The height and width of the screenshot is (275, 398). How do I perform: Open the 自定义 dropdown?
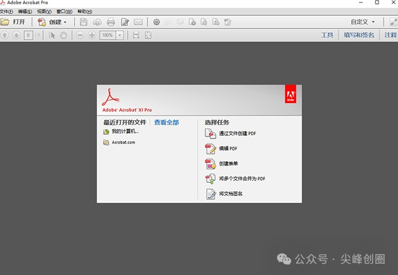click(x=363, y=22)
